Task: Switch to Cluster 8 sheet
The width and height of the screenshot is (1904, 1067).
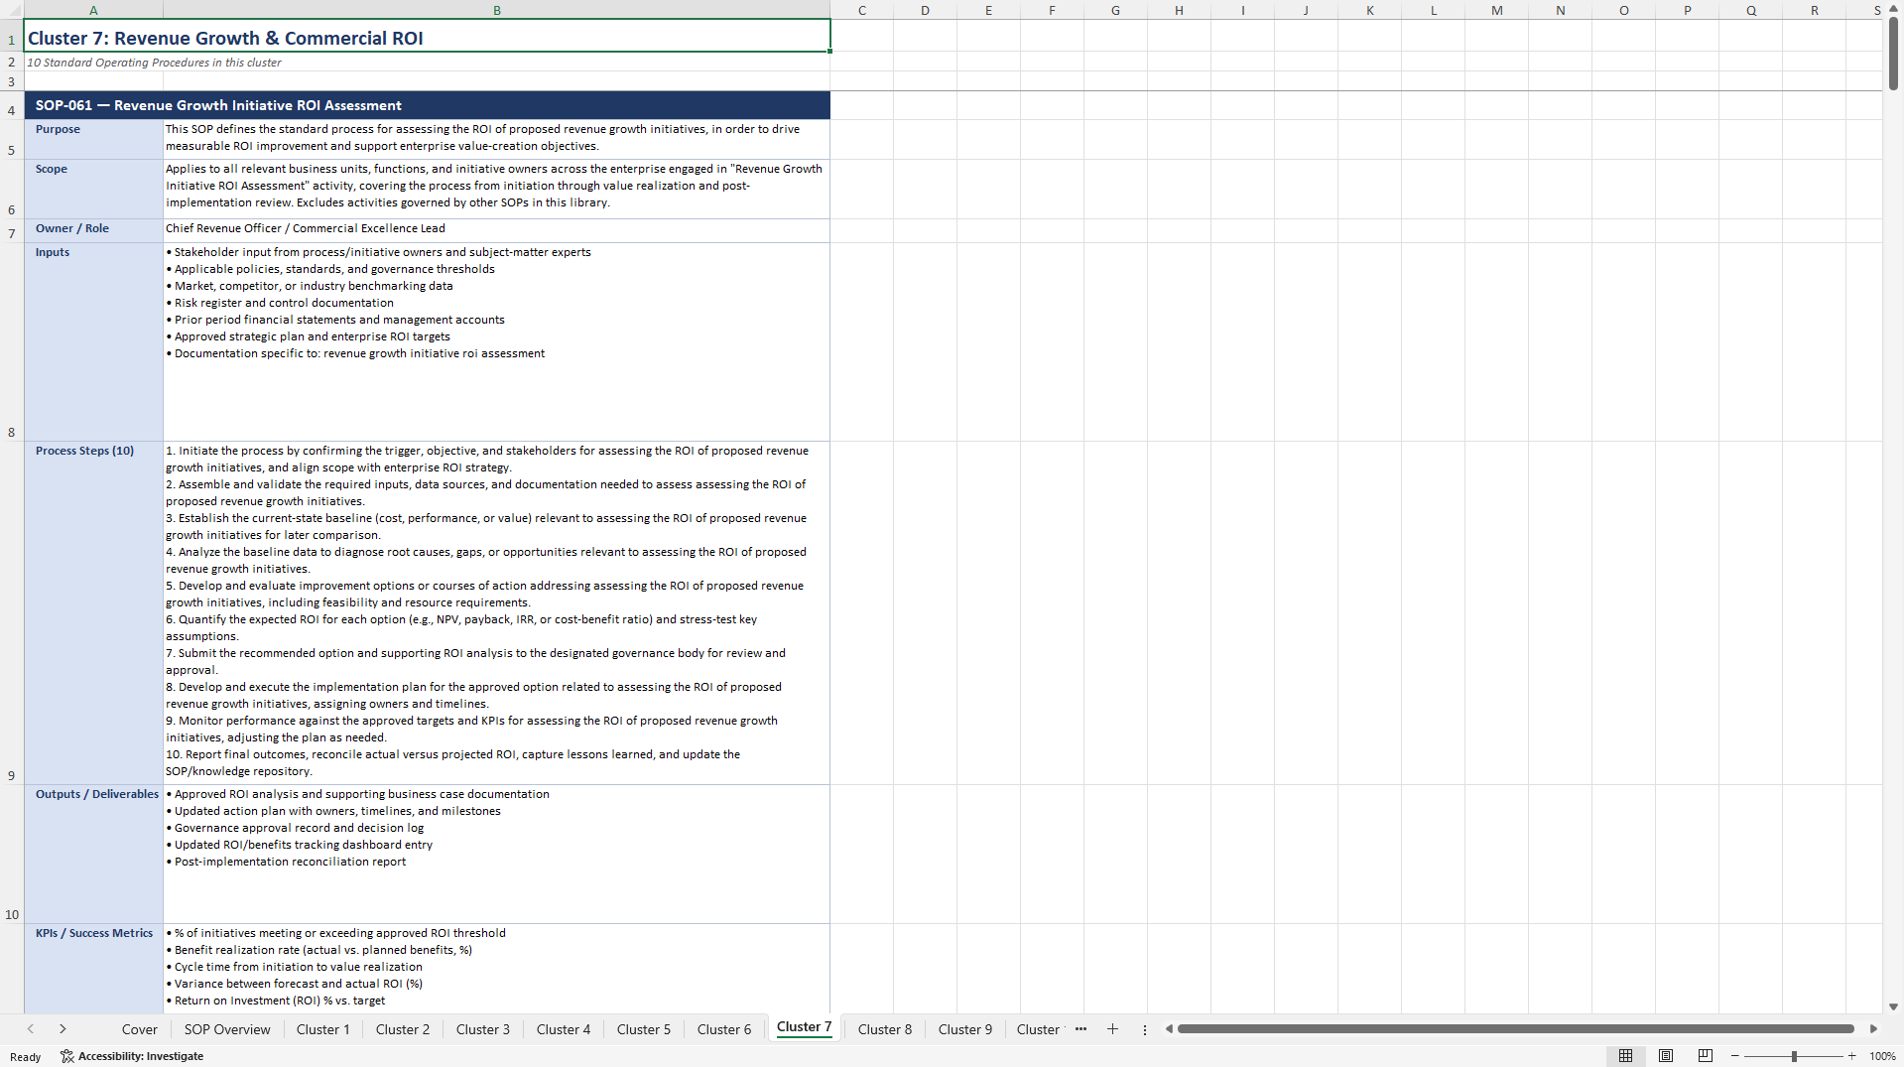Action: pos(885,1029)
